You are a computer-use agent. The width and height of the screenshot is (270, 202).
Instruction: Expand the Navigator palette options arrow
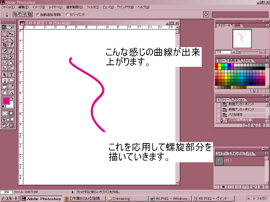click(x=267, y=26)
